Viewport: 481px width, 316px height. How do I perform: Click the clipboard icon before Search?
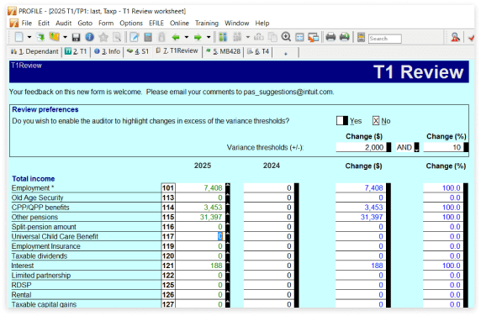361,37
